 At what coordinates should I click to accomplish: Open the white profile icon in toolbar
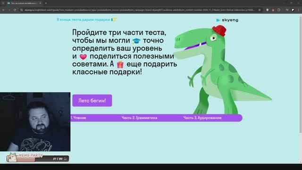293,10
